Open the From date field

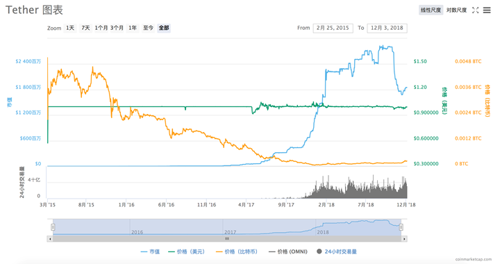click(333, 28)
